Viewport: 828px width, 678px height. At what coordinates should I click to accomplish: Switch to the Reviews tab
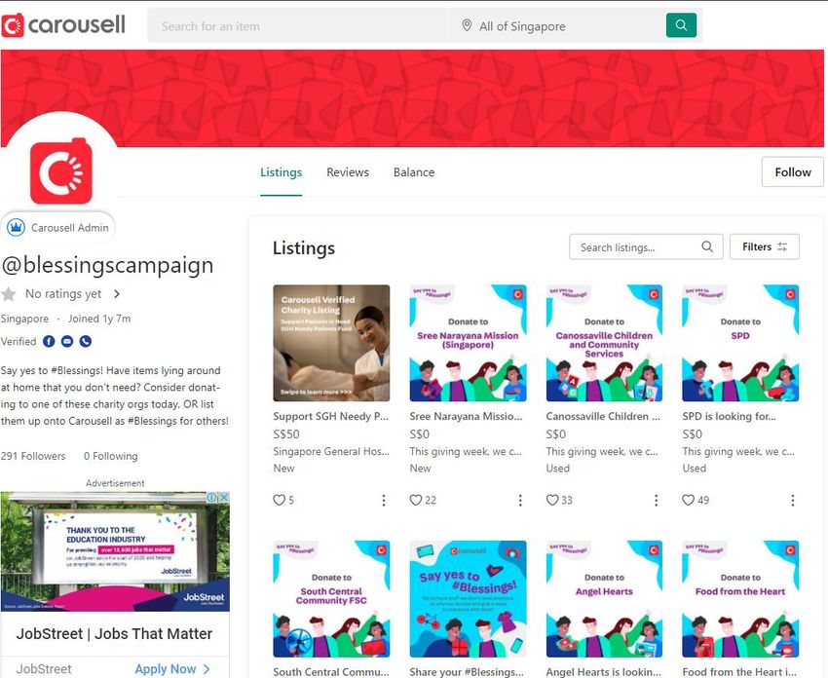point(348,172)
